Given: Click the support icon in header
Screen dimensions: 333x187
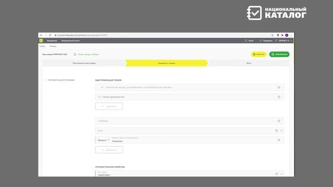Looking at the screenshot, I should 260,41.
